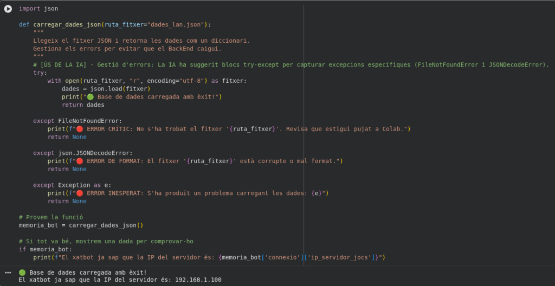Viewport: 555px width, 286px height.
Task: Click the json.load(fitxer) call
Action: tap(119, 89)
